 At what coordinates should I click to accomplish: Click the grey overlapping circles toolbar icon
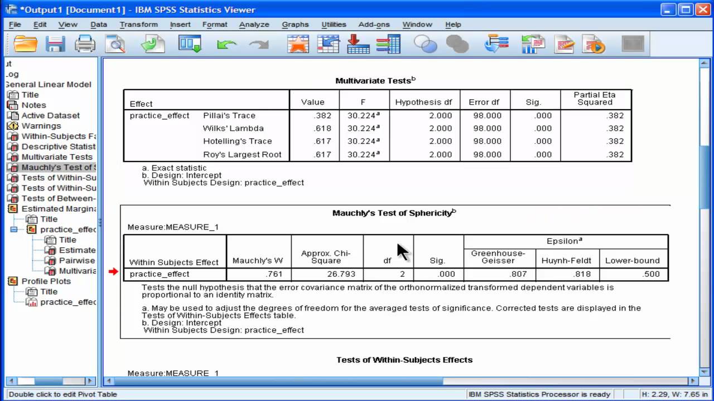[x=457, y=44]
